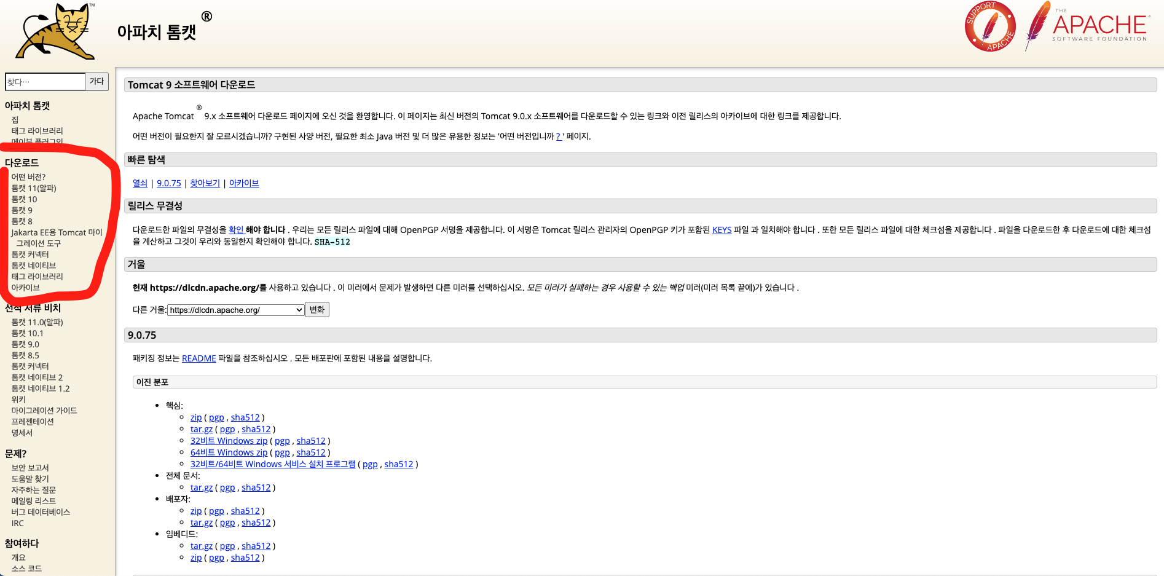
Task: Download the Windows 서비스 설치 프로그램
Action: [273, 464]
